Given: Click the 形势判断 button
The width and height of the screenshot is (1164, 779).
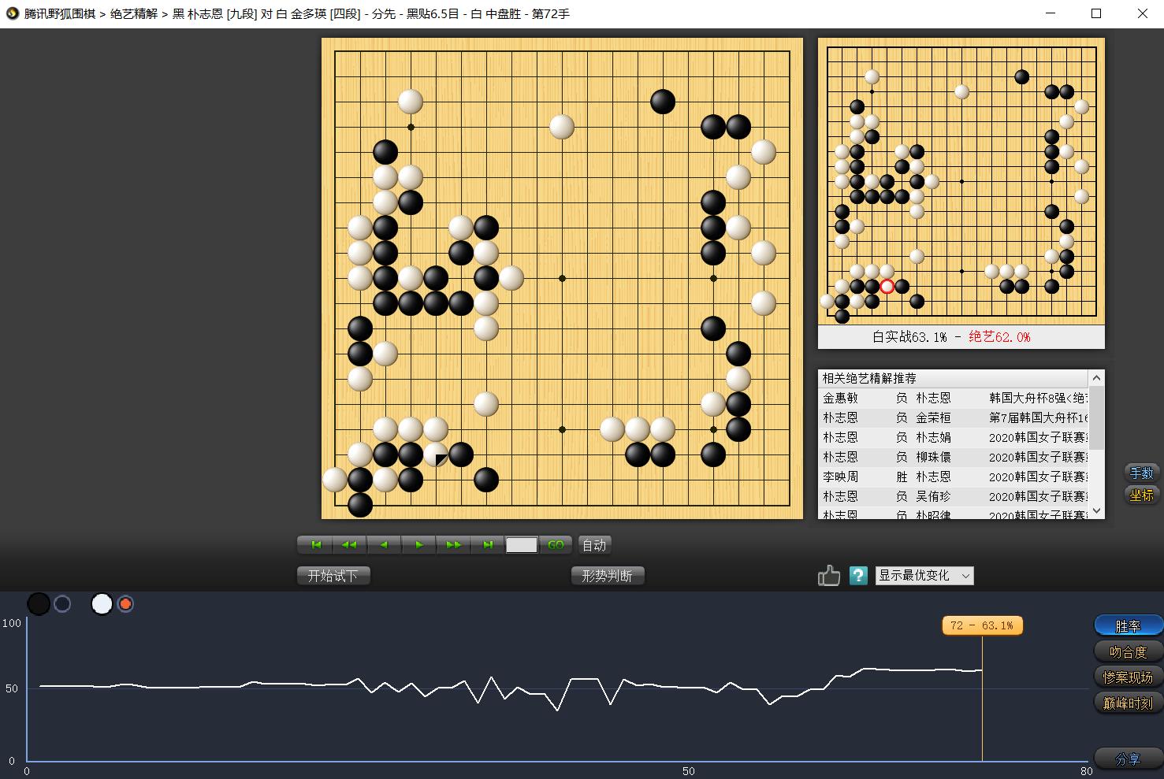Looking at the screenshot, I should click(607, 576).
